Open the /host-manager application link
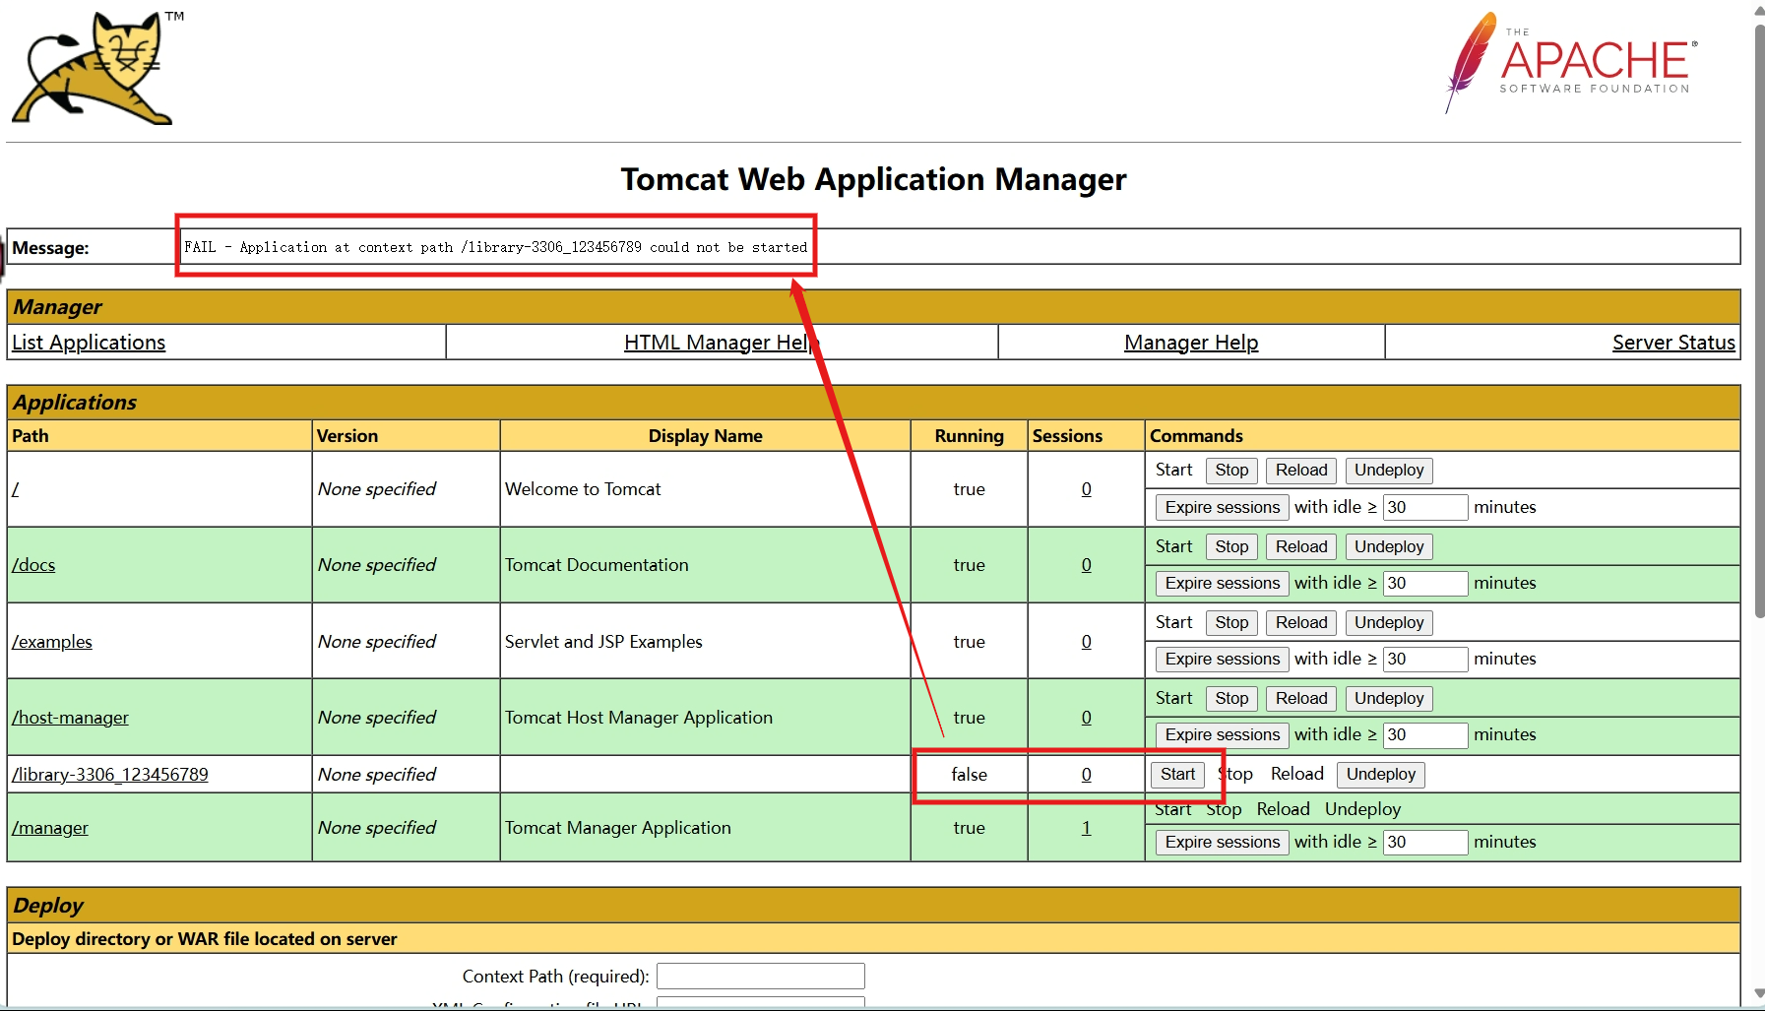Screen dimensions: 1765x1011 pos(70,718)
